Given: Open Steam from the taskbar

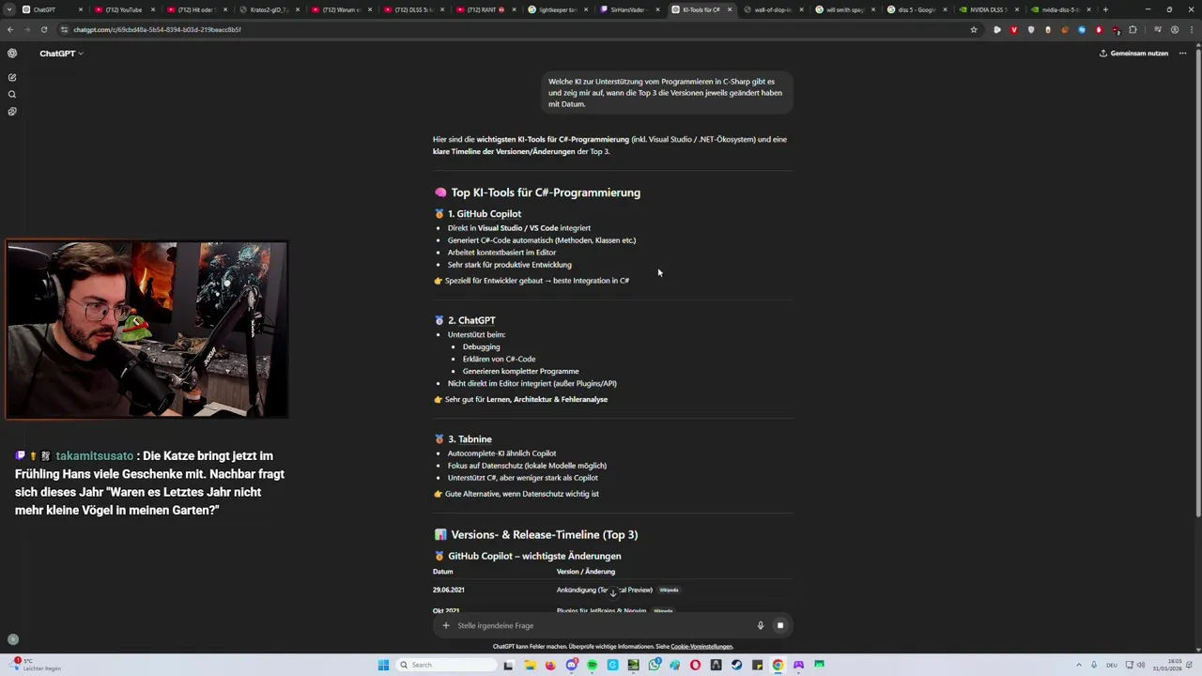Looking at the screenshot, I should click(x=736, y=665).
